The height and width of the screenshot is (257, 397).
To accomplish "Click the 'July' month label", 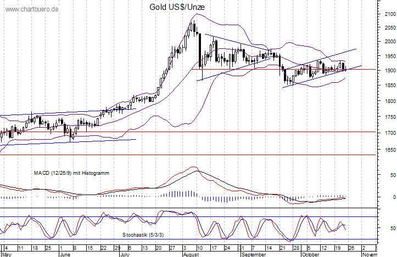I will 125,254.
